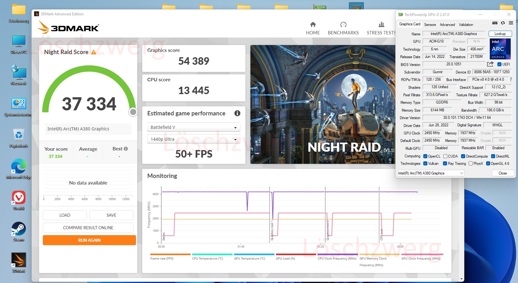Click the Night Raid score warning triangle
Screen dimensions: 518x283
coord(93,52)
